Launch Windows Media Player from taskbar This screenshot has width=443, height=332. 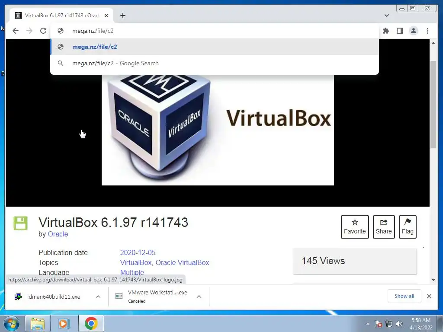pos(64,323)
